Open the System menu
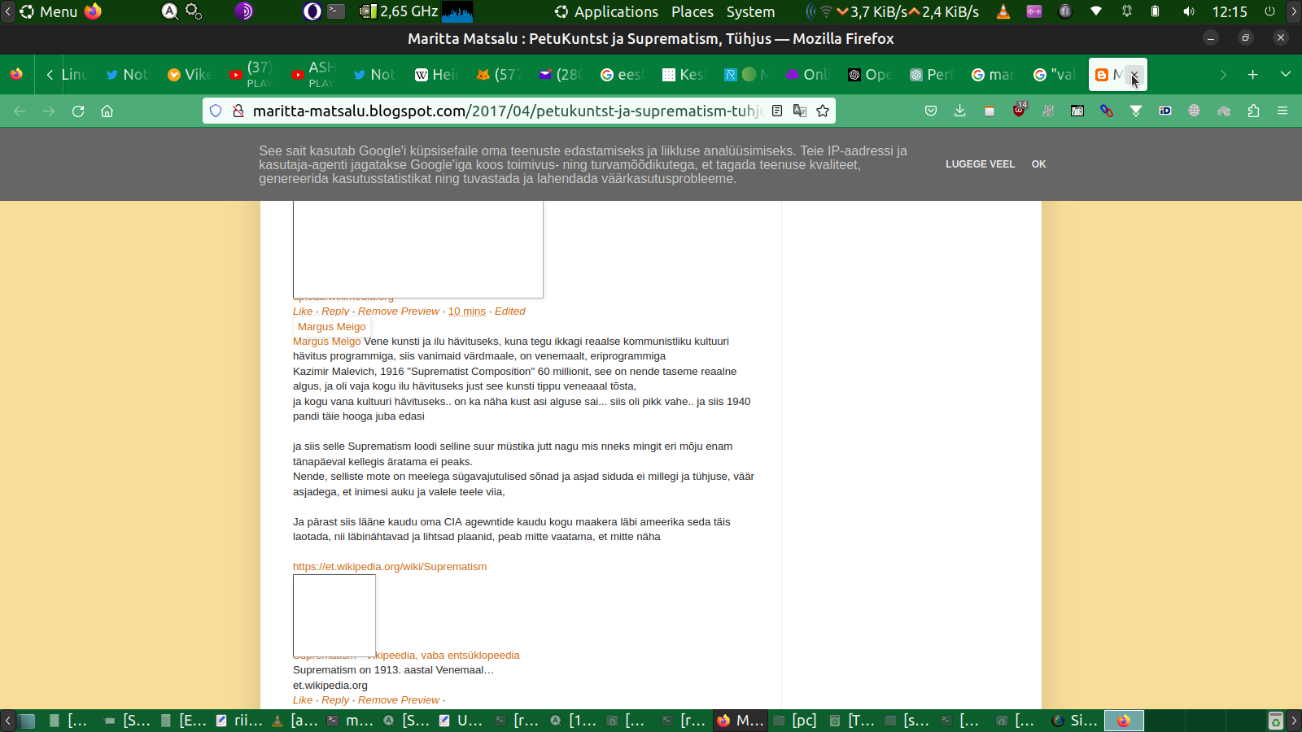The width and height of the screenshot is (1302, 732). (750, 11)
